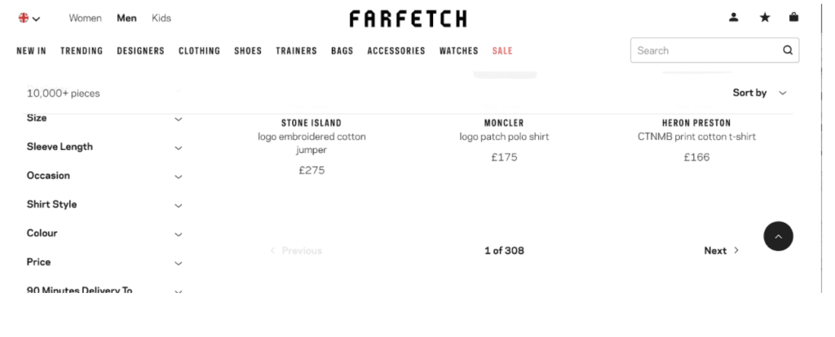Open the Sale menu

point(502,50)
